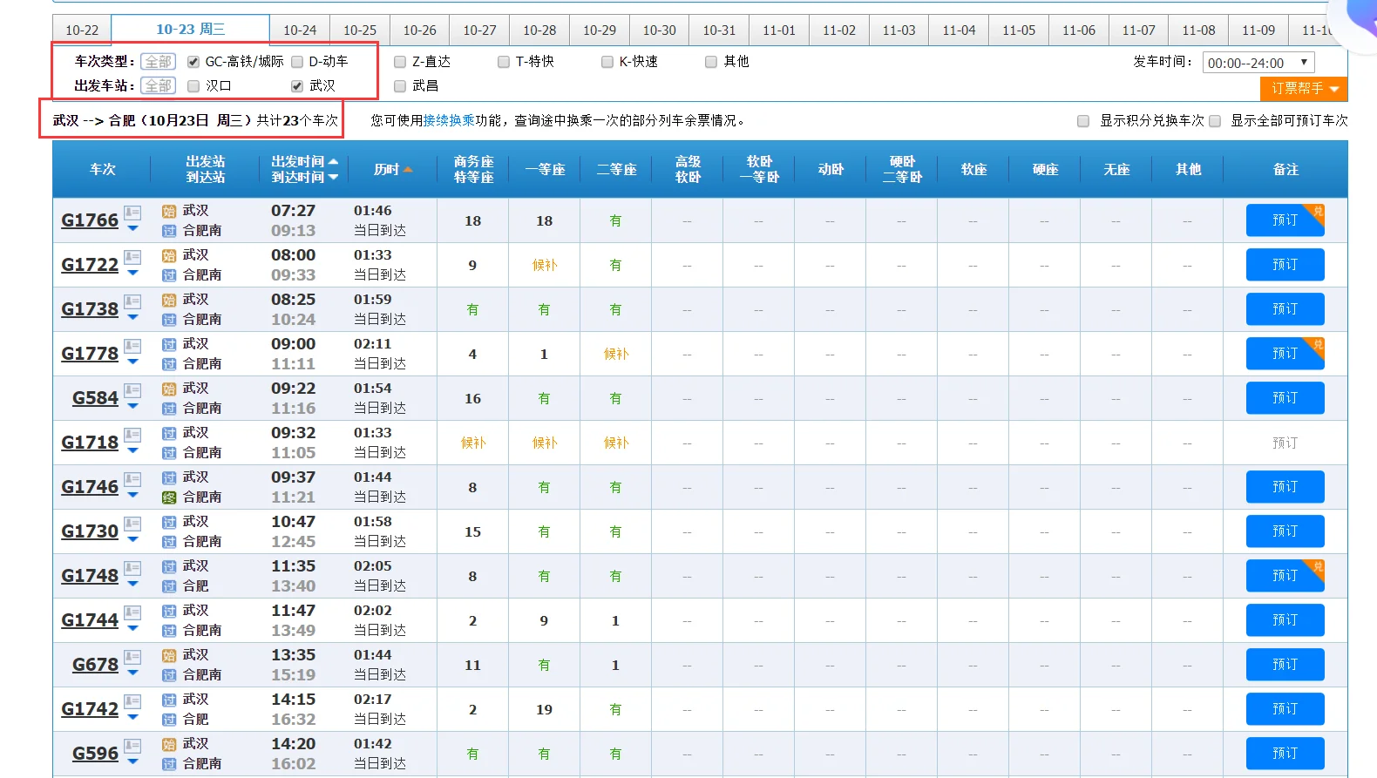1377x778 pixels.
Task: Click the info card icon next to G596
Action: [x=132, y=746]
